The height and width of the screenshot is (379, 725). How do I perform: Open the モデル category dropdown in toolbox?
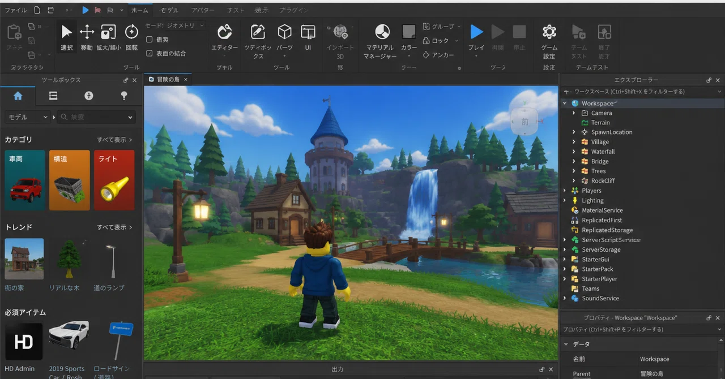[x=27, y=117]
